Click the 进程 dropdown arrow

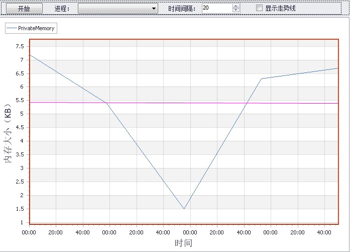click(154, 9)
